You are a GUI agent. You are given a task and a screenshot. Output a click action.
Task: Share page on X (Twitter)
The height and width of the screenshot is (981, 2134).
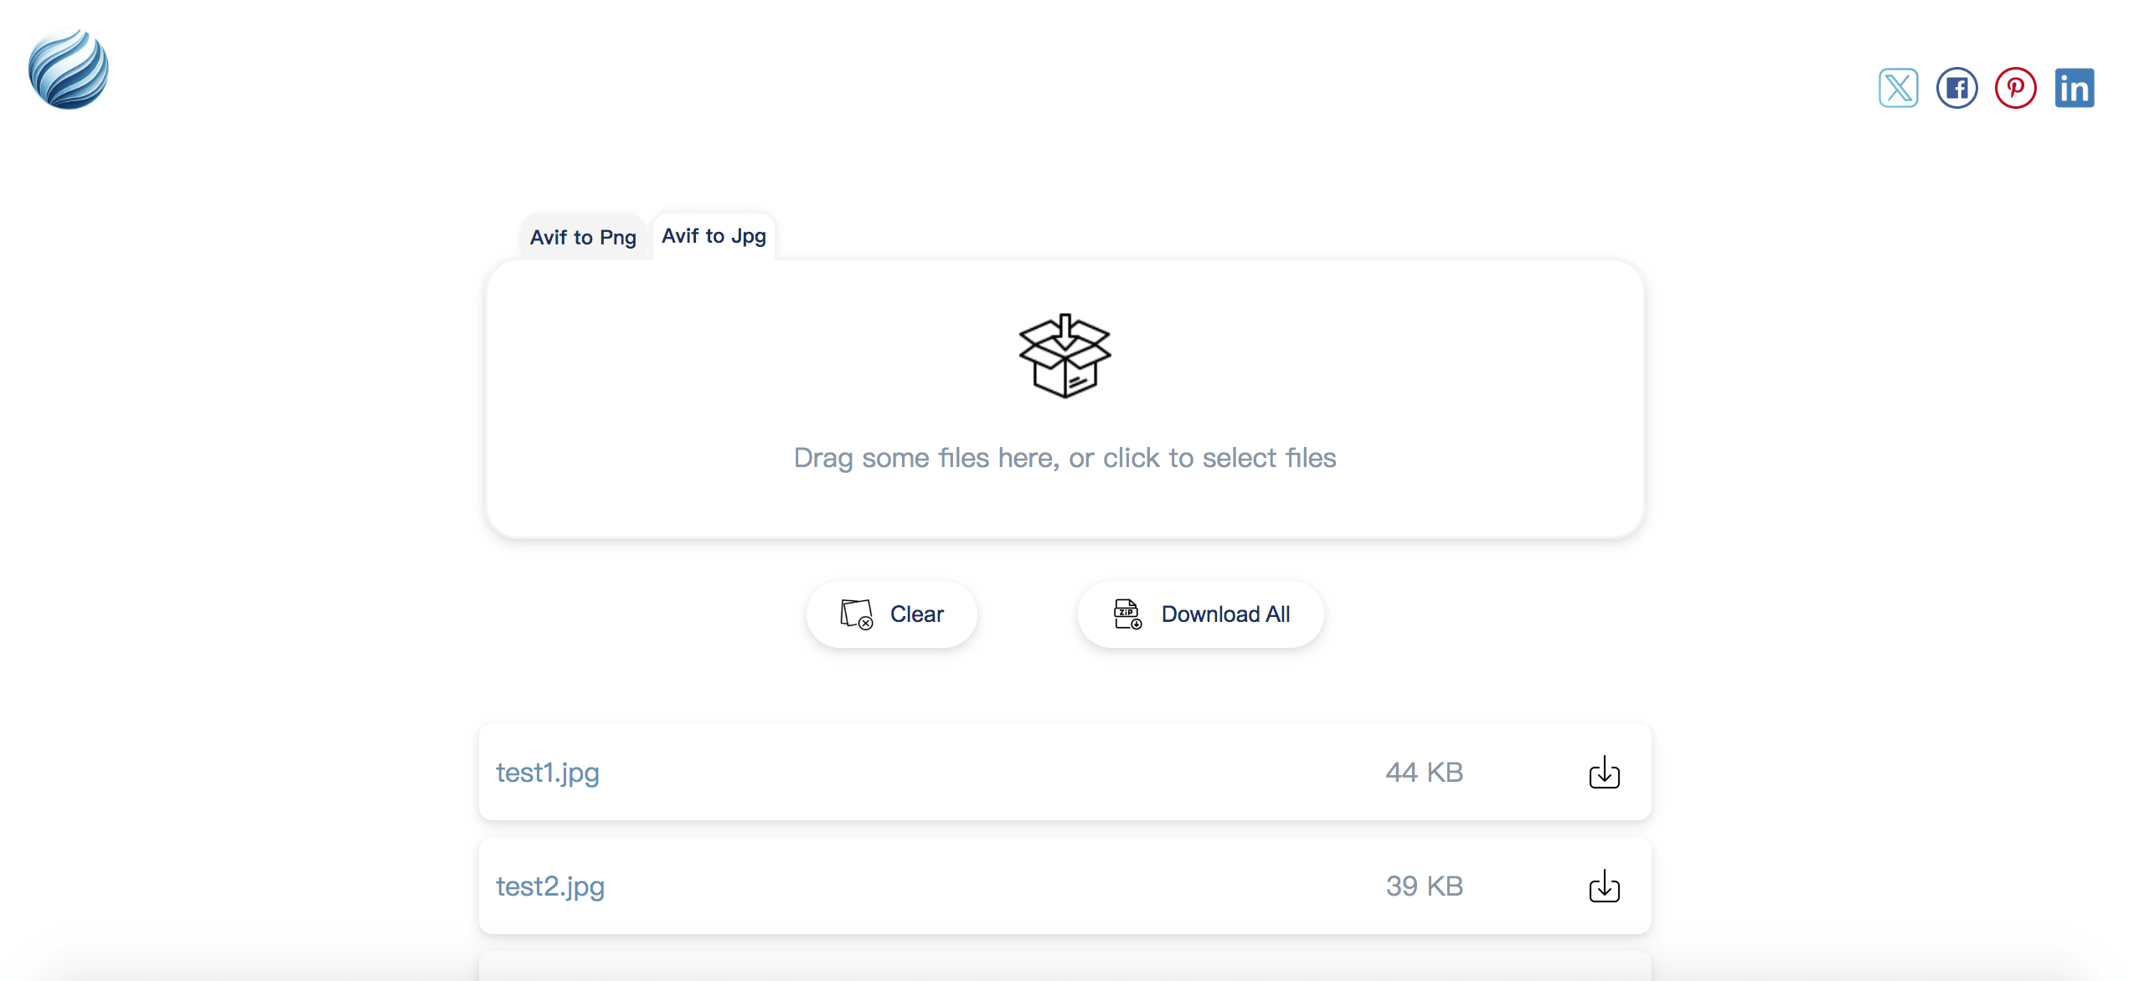click(x=1898, y=88)
